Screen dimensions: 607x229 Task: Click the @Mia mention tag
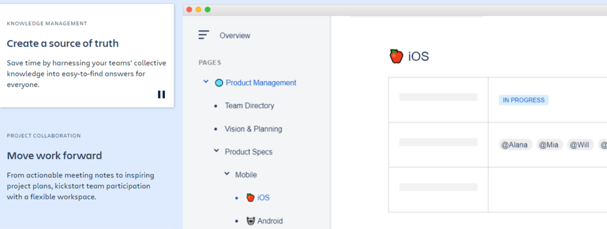pos(550,145)
